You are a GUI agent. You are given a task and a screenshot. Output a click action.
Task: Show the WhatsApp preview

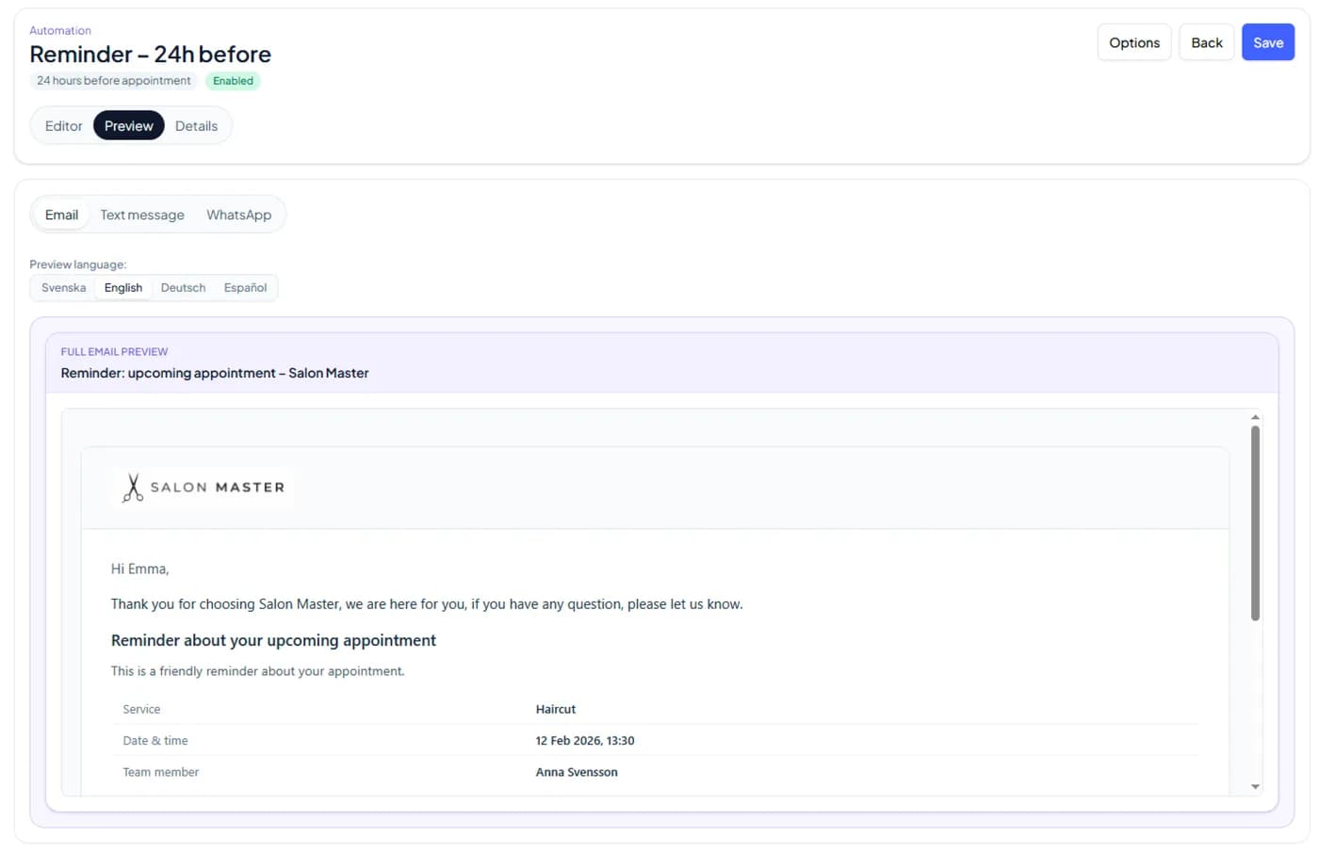coord(238,215)
